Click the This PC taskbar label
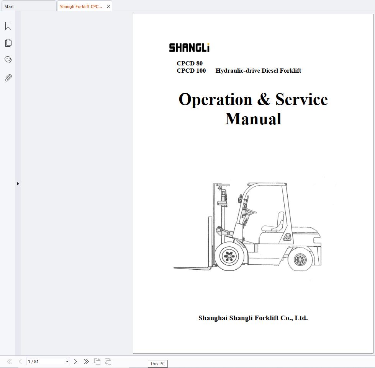375x368 pixels. pos(157,364)
